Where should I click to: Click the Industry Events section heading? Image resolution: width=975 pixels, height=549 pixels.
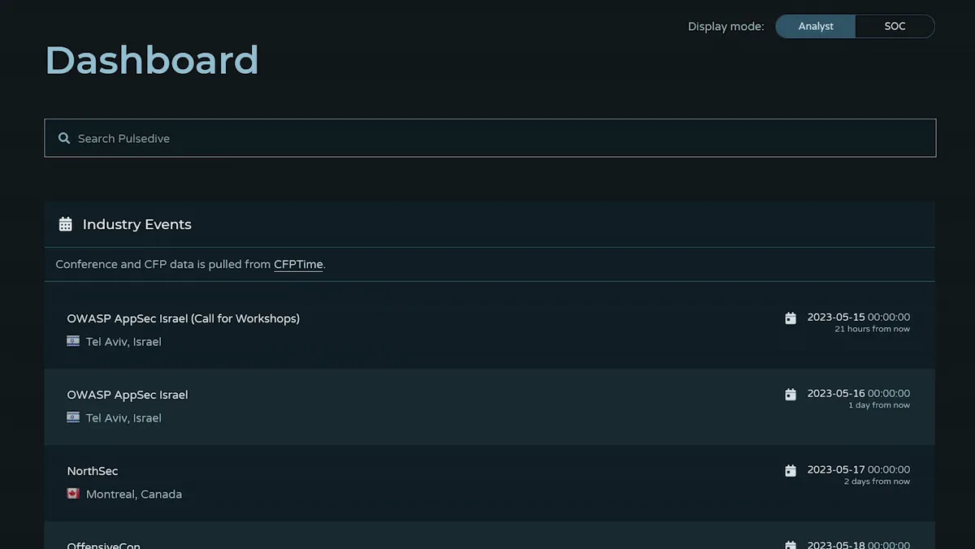(x=137, y=224)
